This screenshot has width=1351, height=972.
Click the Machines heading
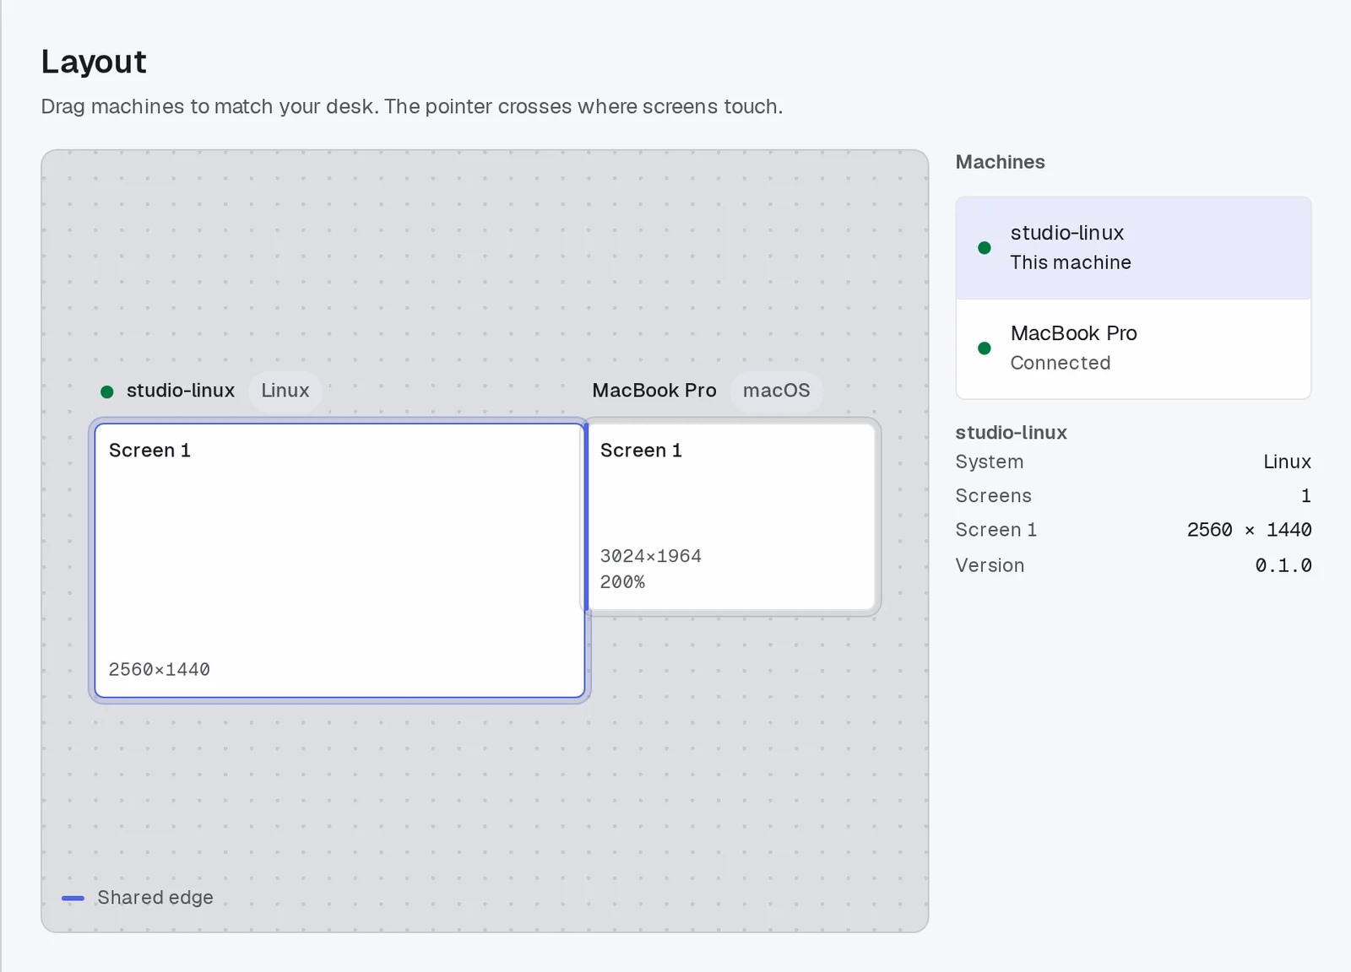pos(1001,162)
